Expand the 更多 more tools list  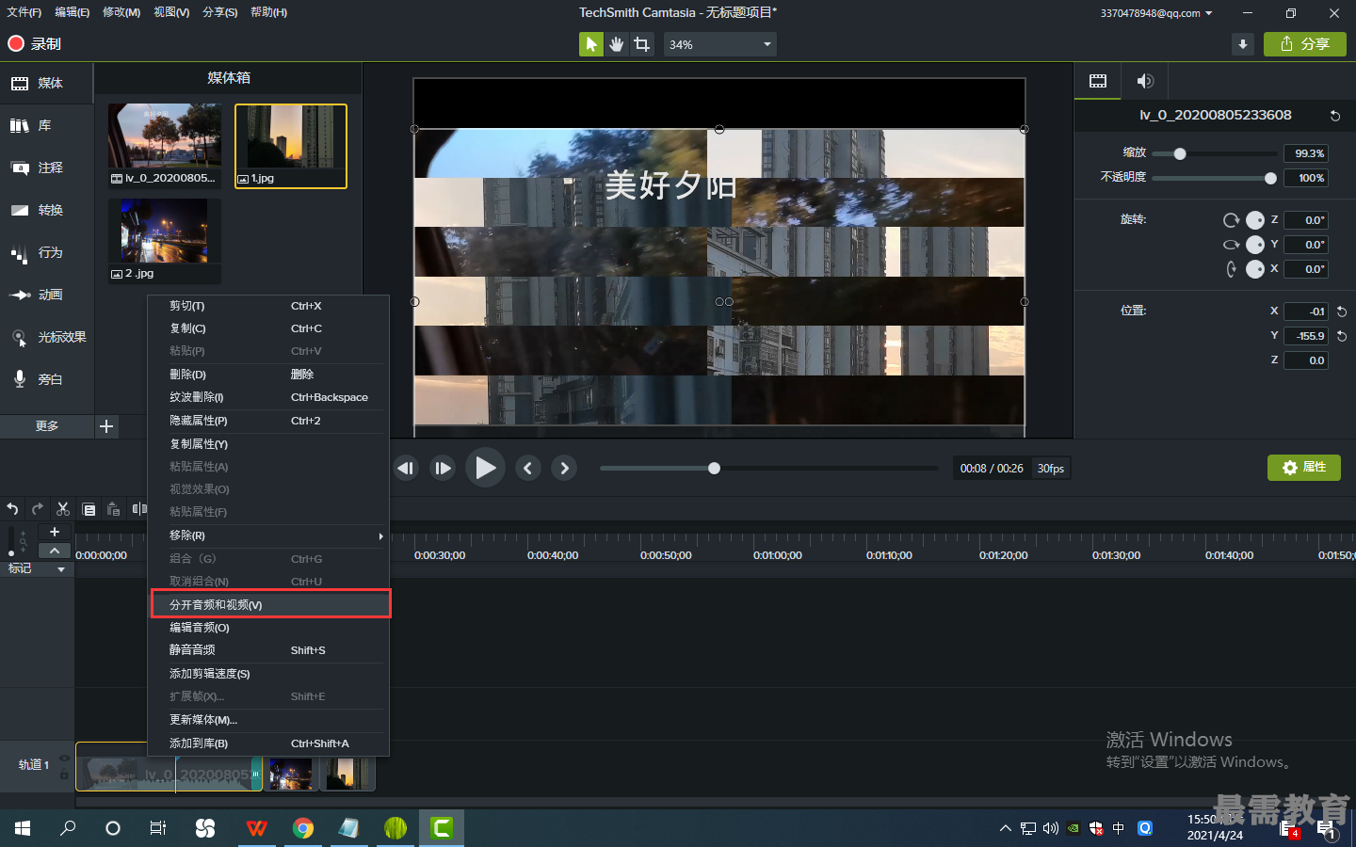point(47,426)
